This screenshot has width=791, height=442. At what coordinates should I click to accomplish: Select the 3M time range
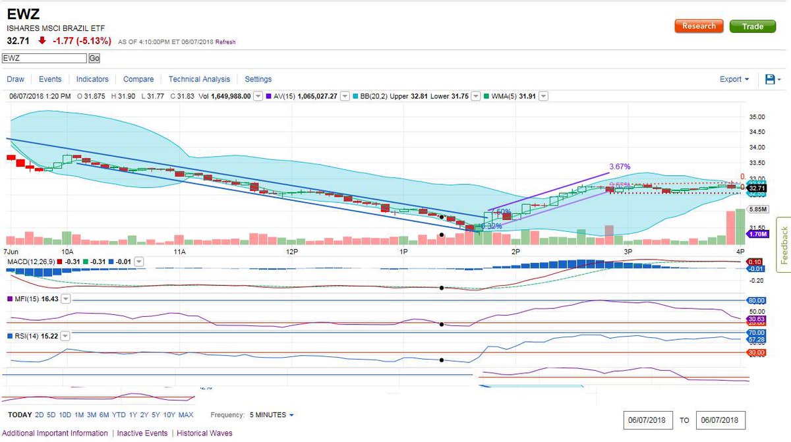point(92,415)
